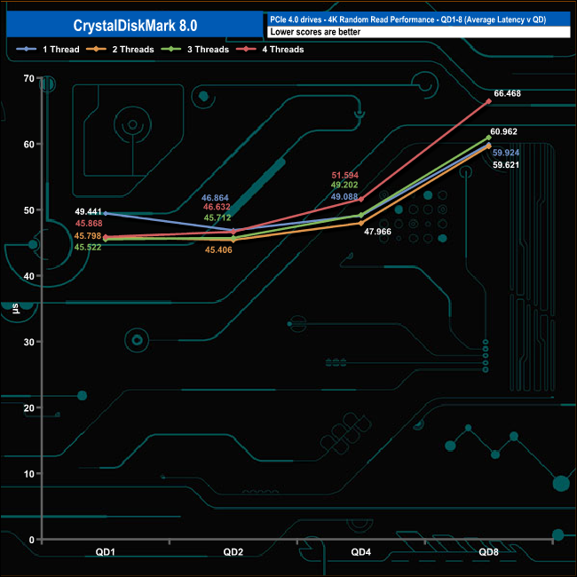Viewport: 577px width, 577px height.
Task: Click the blue 1 Thread data point at QD1
Action: coord(106,213)
